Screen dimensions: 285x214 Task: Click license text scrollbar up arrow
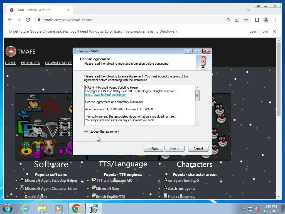point(198,88)
